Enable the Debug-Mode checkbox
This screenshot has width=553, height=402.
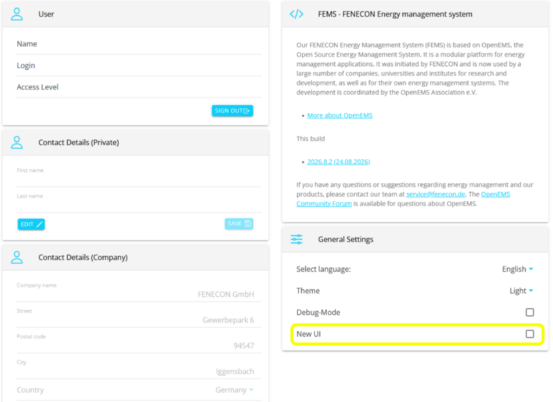530,312
